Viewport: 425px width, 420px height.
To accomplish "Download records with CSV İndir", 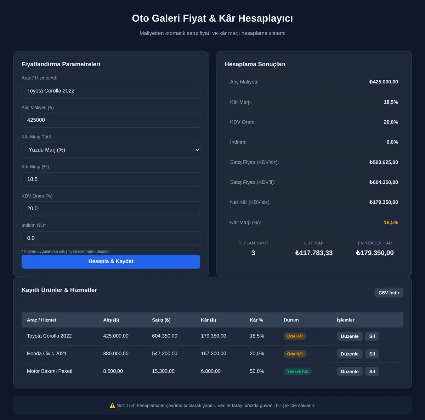I will (389, 293).
